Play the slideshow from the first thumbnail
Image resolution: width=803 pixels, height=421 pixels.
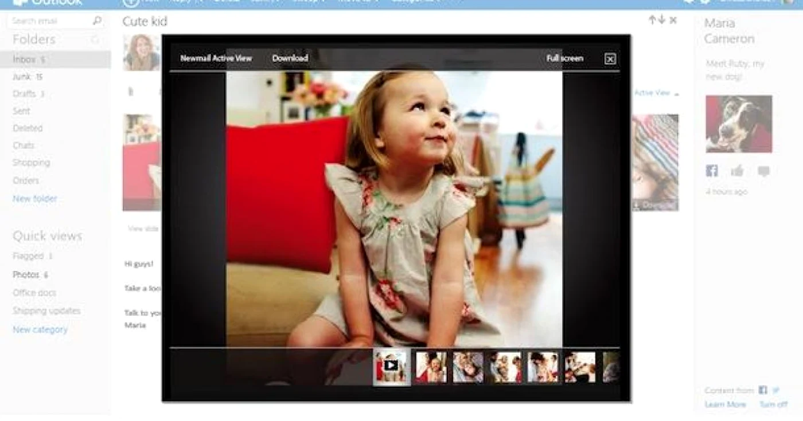point(391,366)
